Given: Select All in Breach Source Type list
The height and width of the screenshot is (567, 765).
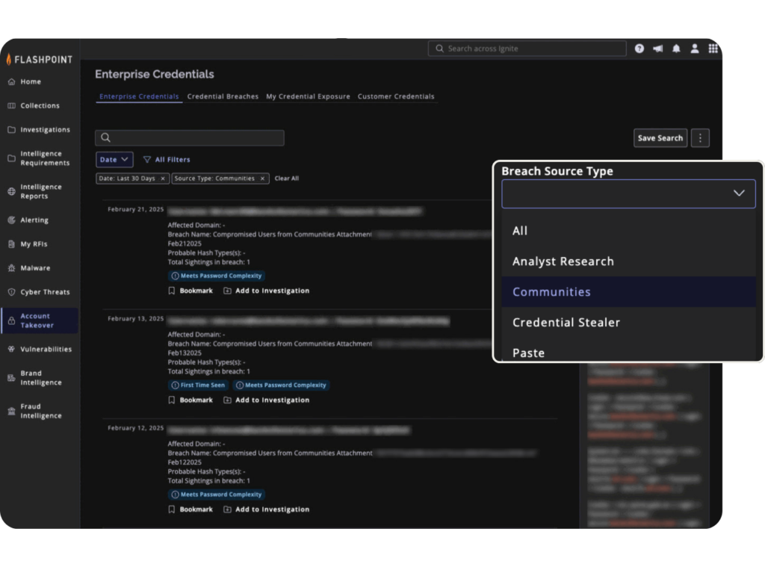Looking at the screenshot, I should click(628, 231).
